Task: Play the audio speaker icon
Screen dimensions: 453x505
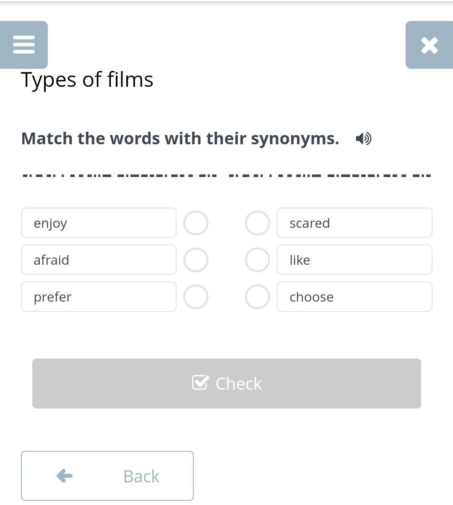Action: (x=363, y=138)
